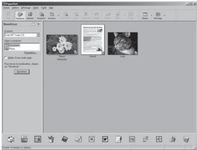Select the Hawaii document thumbnail

[93, 40]
